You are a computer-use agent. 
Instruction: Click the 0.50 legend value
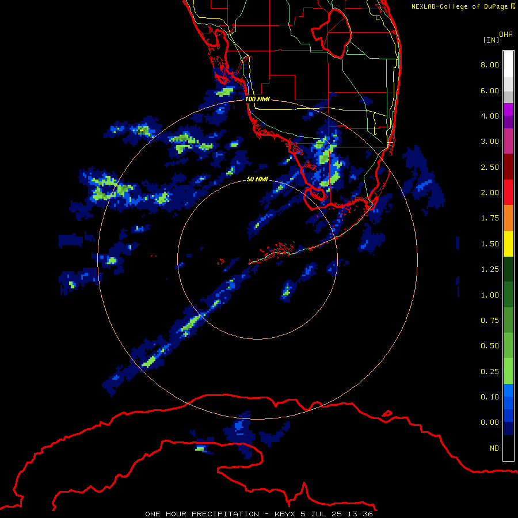tap(490, 346)
